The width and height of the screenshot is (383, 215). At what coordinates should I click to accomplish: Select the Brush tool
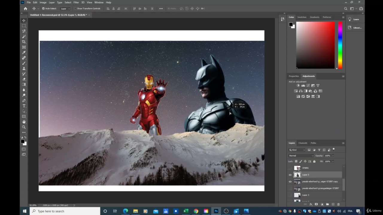[24, 63]
